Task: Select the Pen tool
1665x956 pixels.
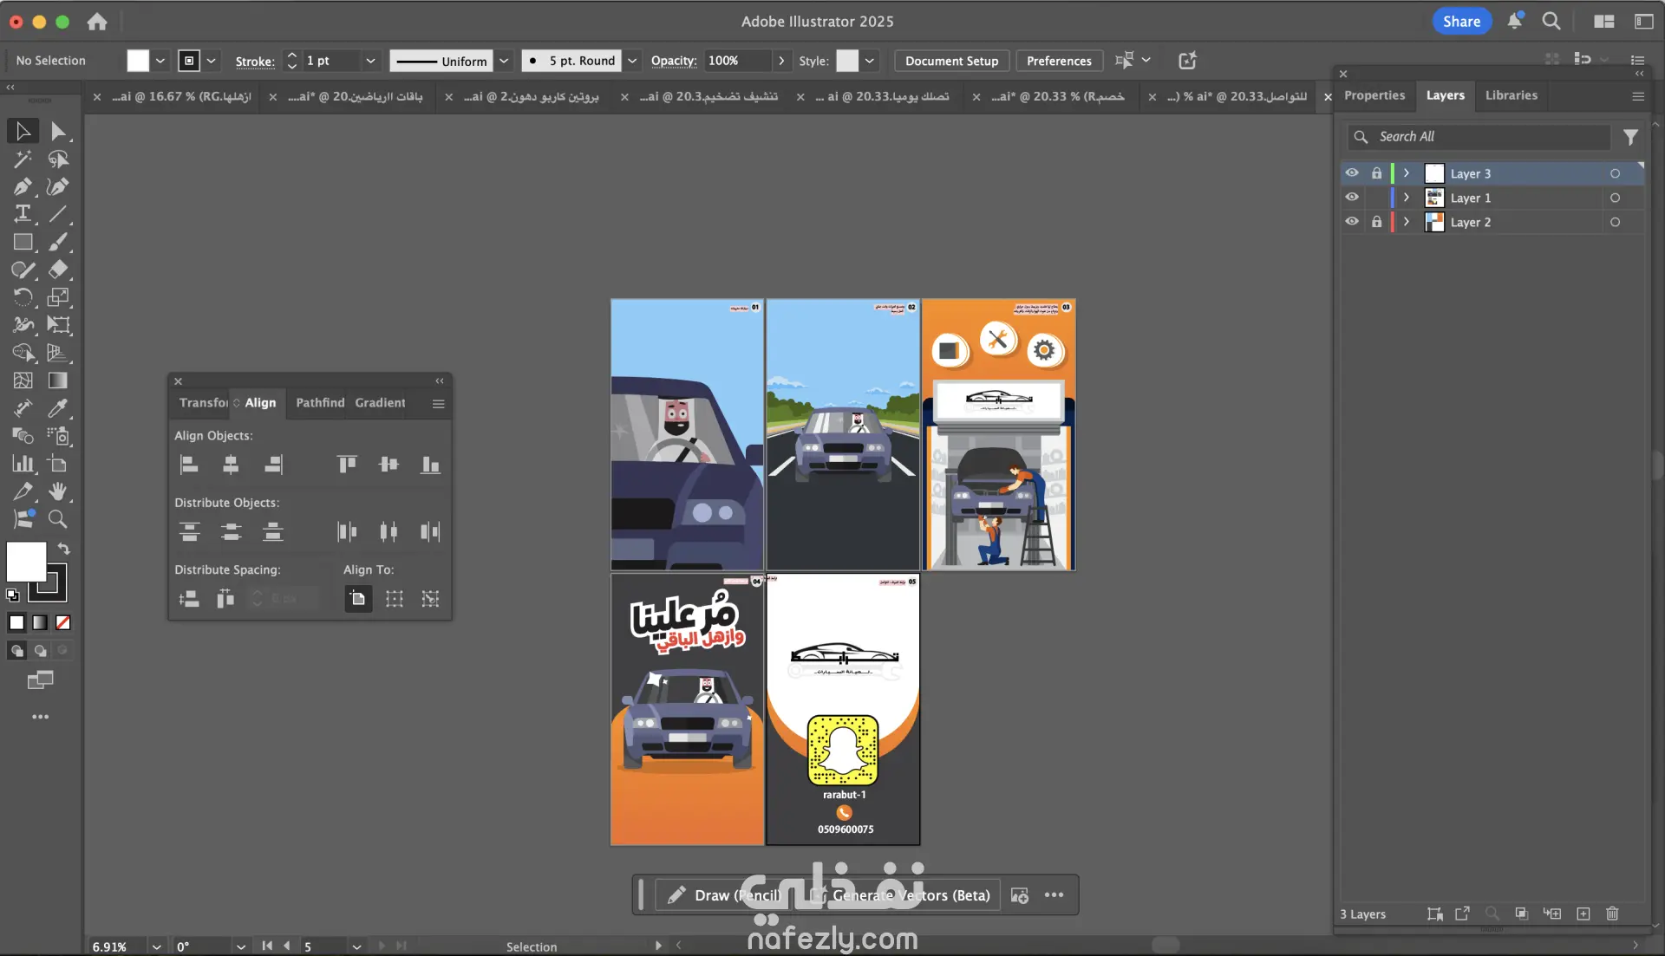Action: [23, 186]
